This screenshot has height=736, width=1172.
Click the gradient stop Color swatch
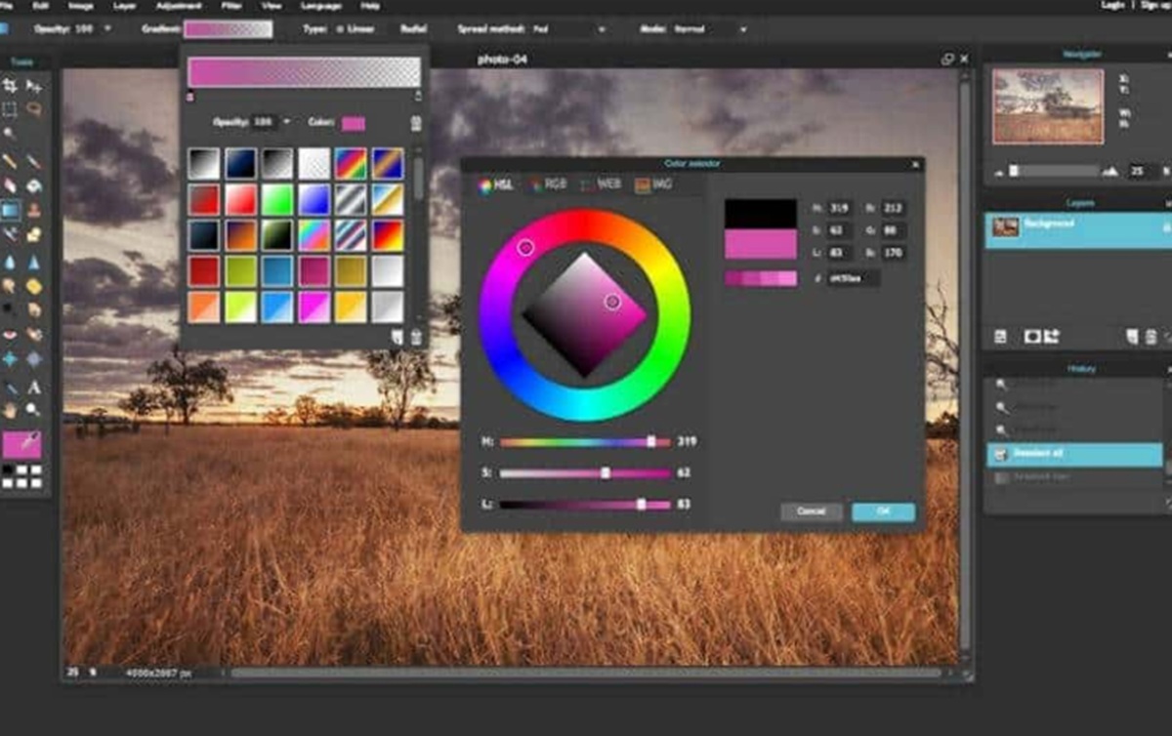[x=353, y=123]
